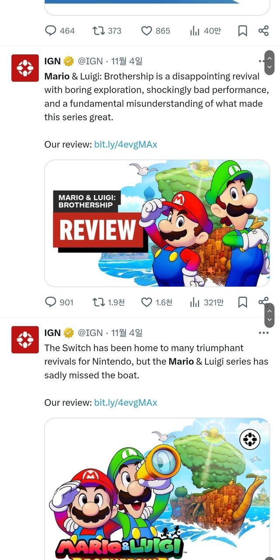Open replies on the 901-comment IGN post
280x560 pixels.
pos(59,302)
